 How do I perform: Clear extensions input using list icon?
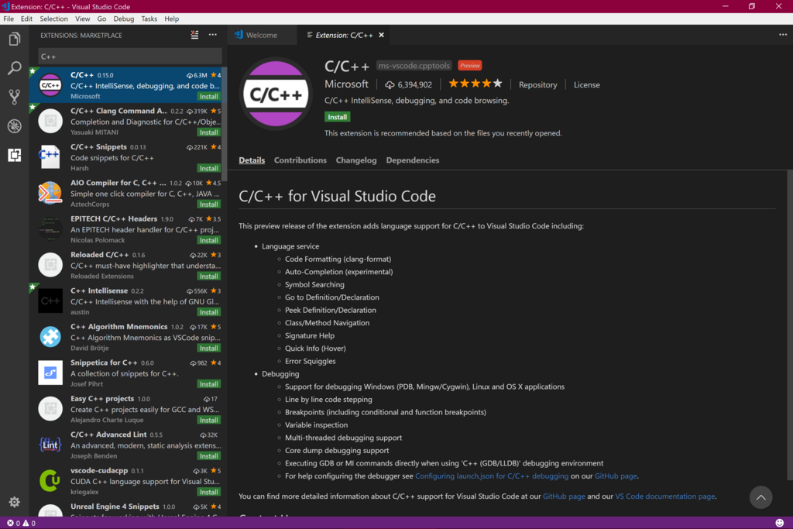(194, 35)
